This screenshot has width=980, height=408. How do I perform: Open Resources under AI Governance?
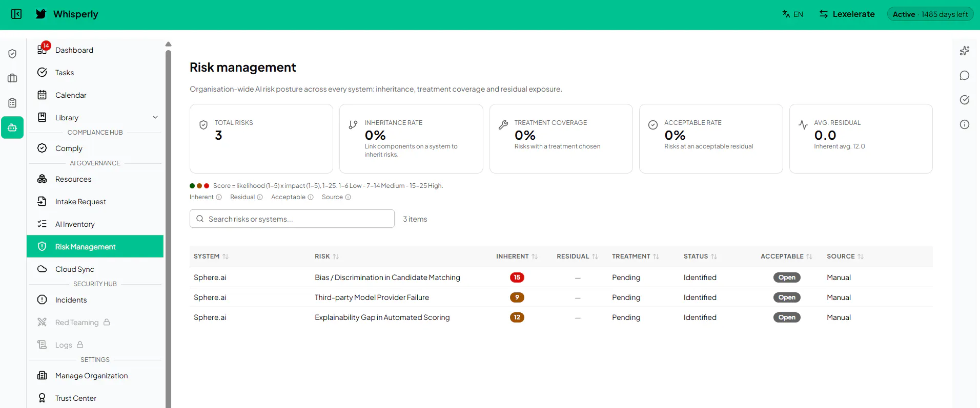click(95, 179)
